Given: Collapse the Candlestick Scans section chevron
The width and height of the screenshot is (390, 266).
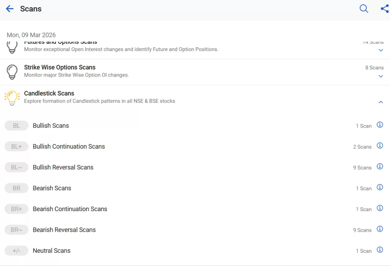Looking at the screenshot, I should pyautogui.click(x=380, y=102).
